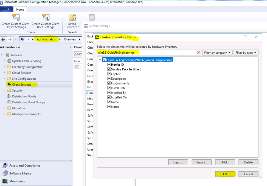Select the Home ribbon tab
This screenshot has width=267, height=186.
(20, 10)
